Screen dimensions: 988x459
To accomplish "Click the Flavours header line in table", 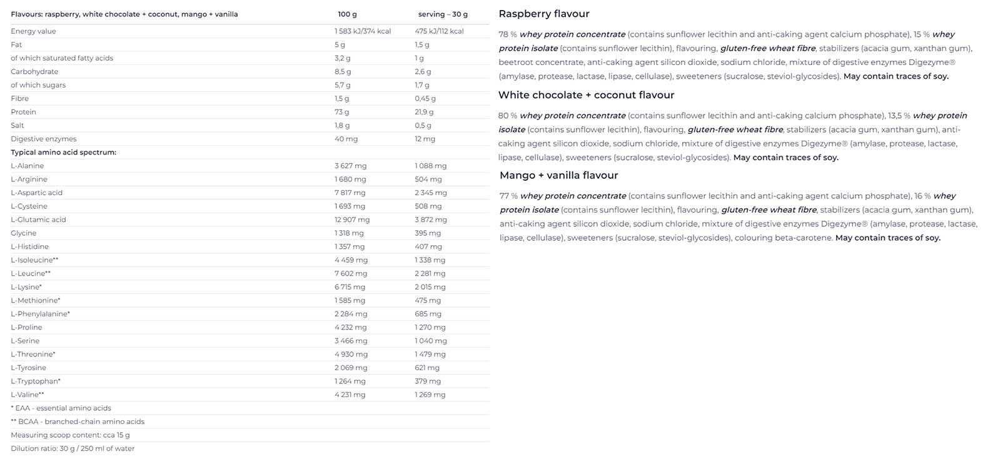I will pos(124,14).
